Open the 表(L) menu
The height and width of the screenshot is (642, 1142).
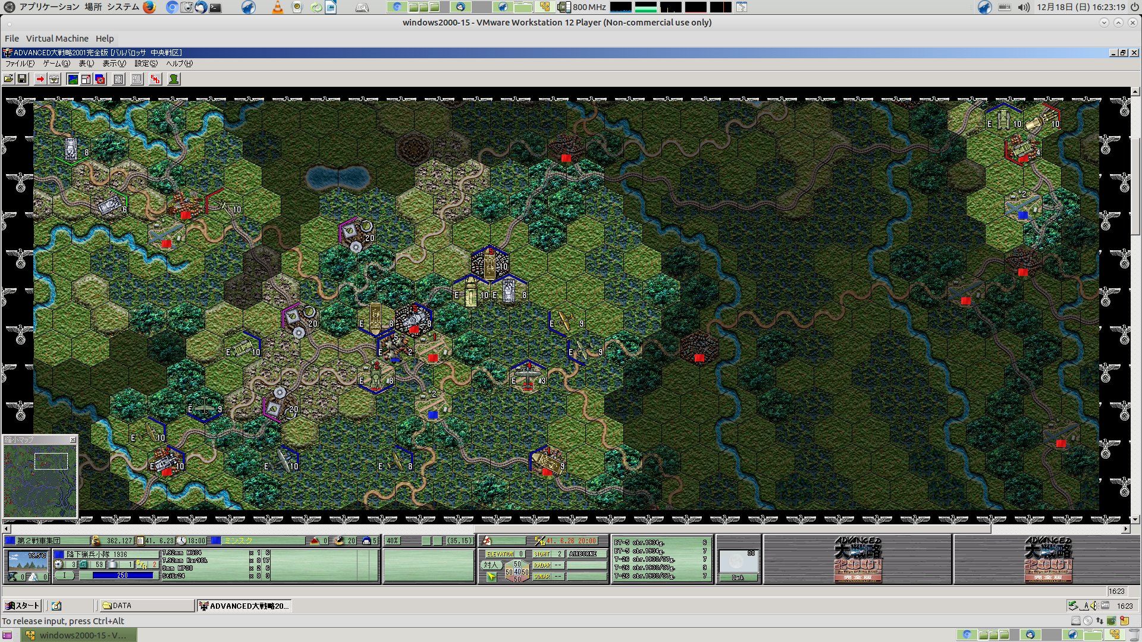[x=86, y=64]
